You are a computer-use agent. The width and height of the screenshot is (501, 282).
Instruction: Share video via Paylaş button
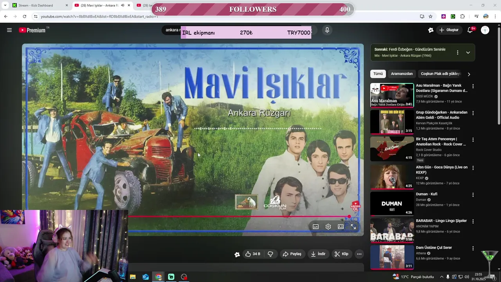tap(292, 254)
